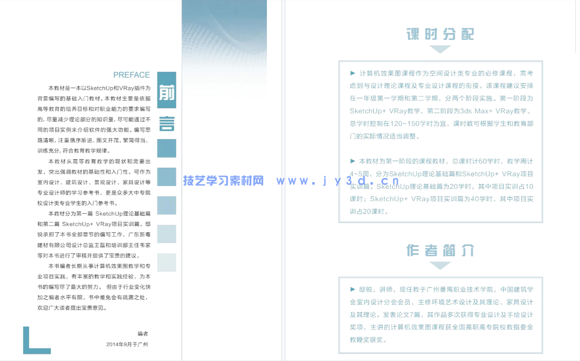Select the 言 character tile in the sidebar
This screenshot has width=580, height=361.
(166, 123)
